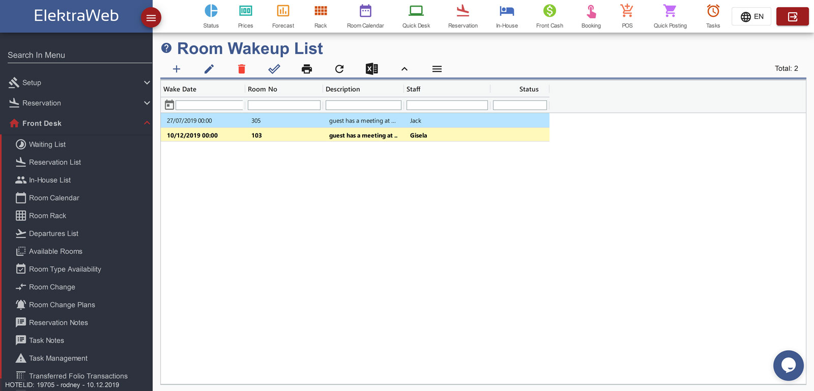Viewport: 814px width, 391px height.
Task: Select the row for room 103
Action: coord(355,135)
